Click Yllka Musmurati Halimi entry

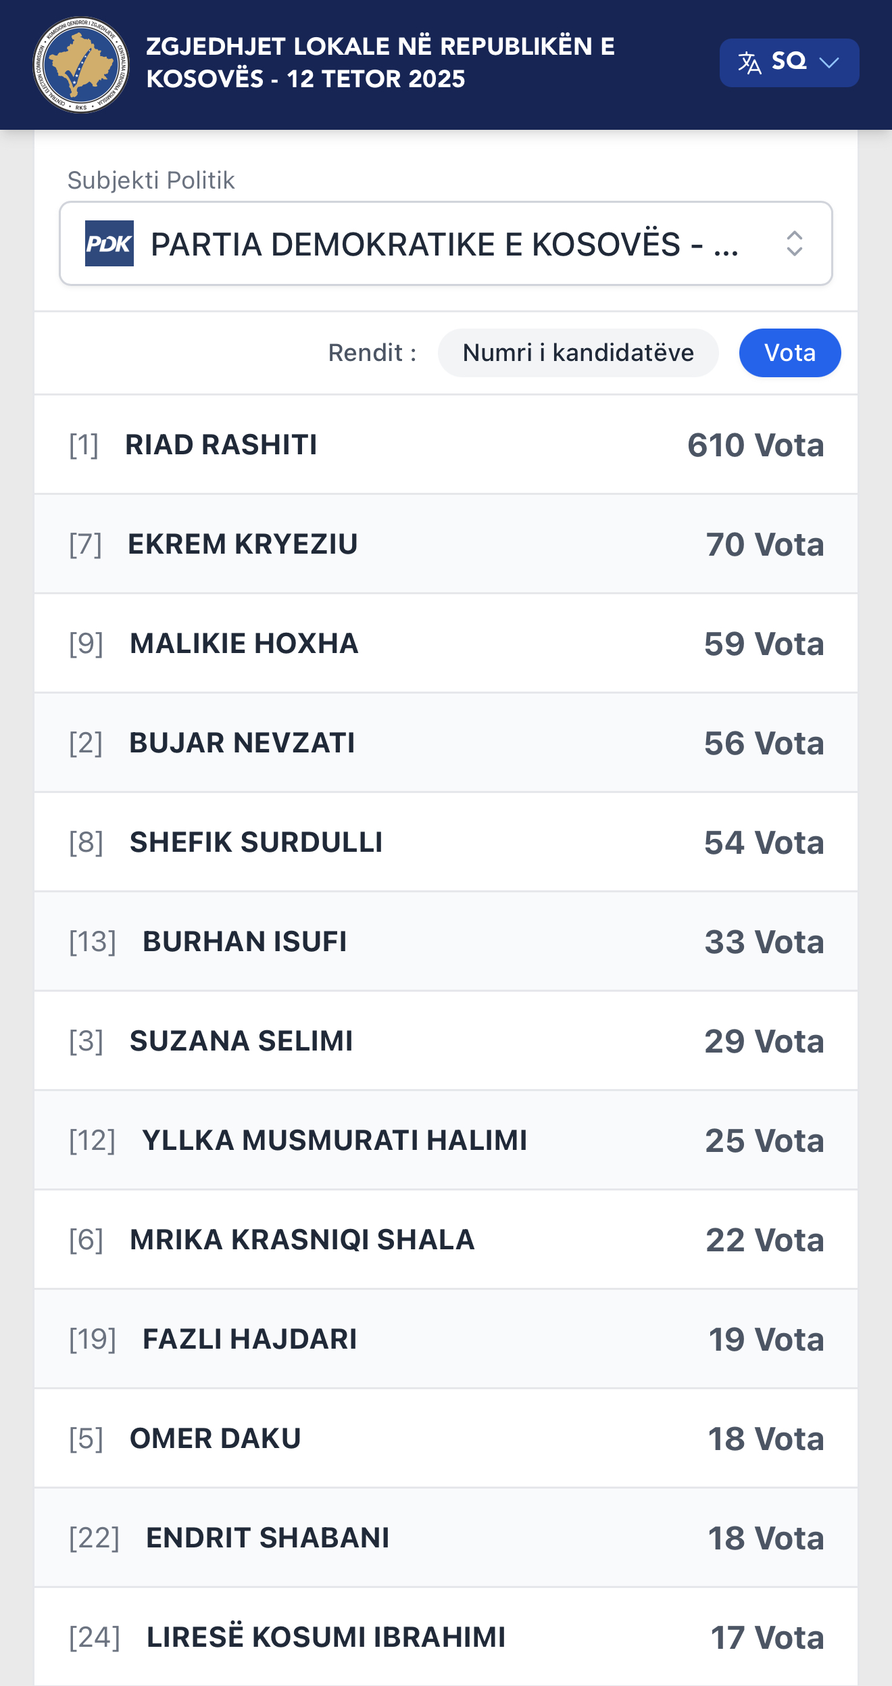pos(445,1140)
